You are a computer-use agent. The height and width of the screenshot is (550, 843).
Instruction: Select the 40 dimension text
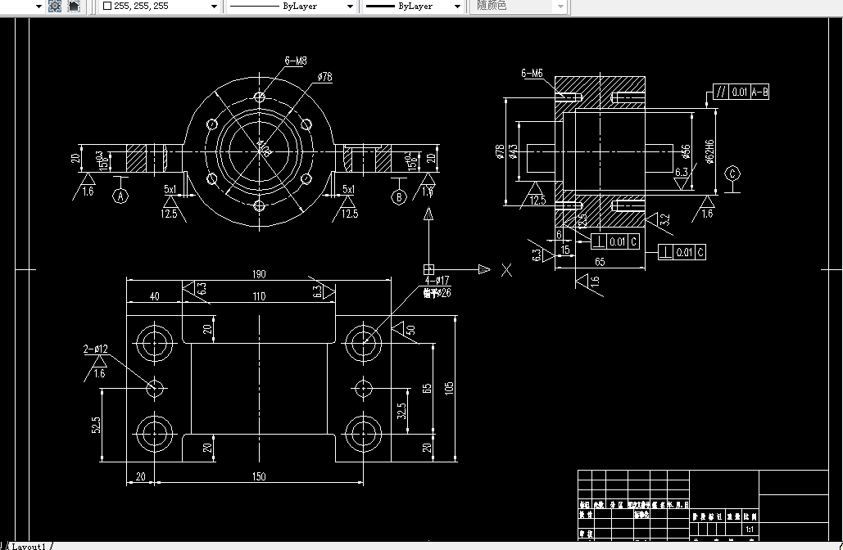click(x=154, y=296)
